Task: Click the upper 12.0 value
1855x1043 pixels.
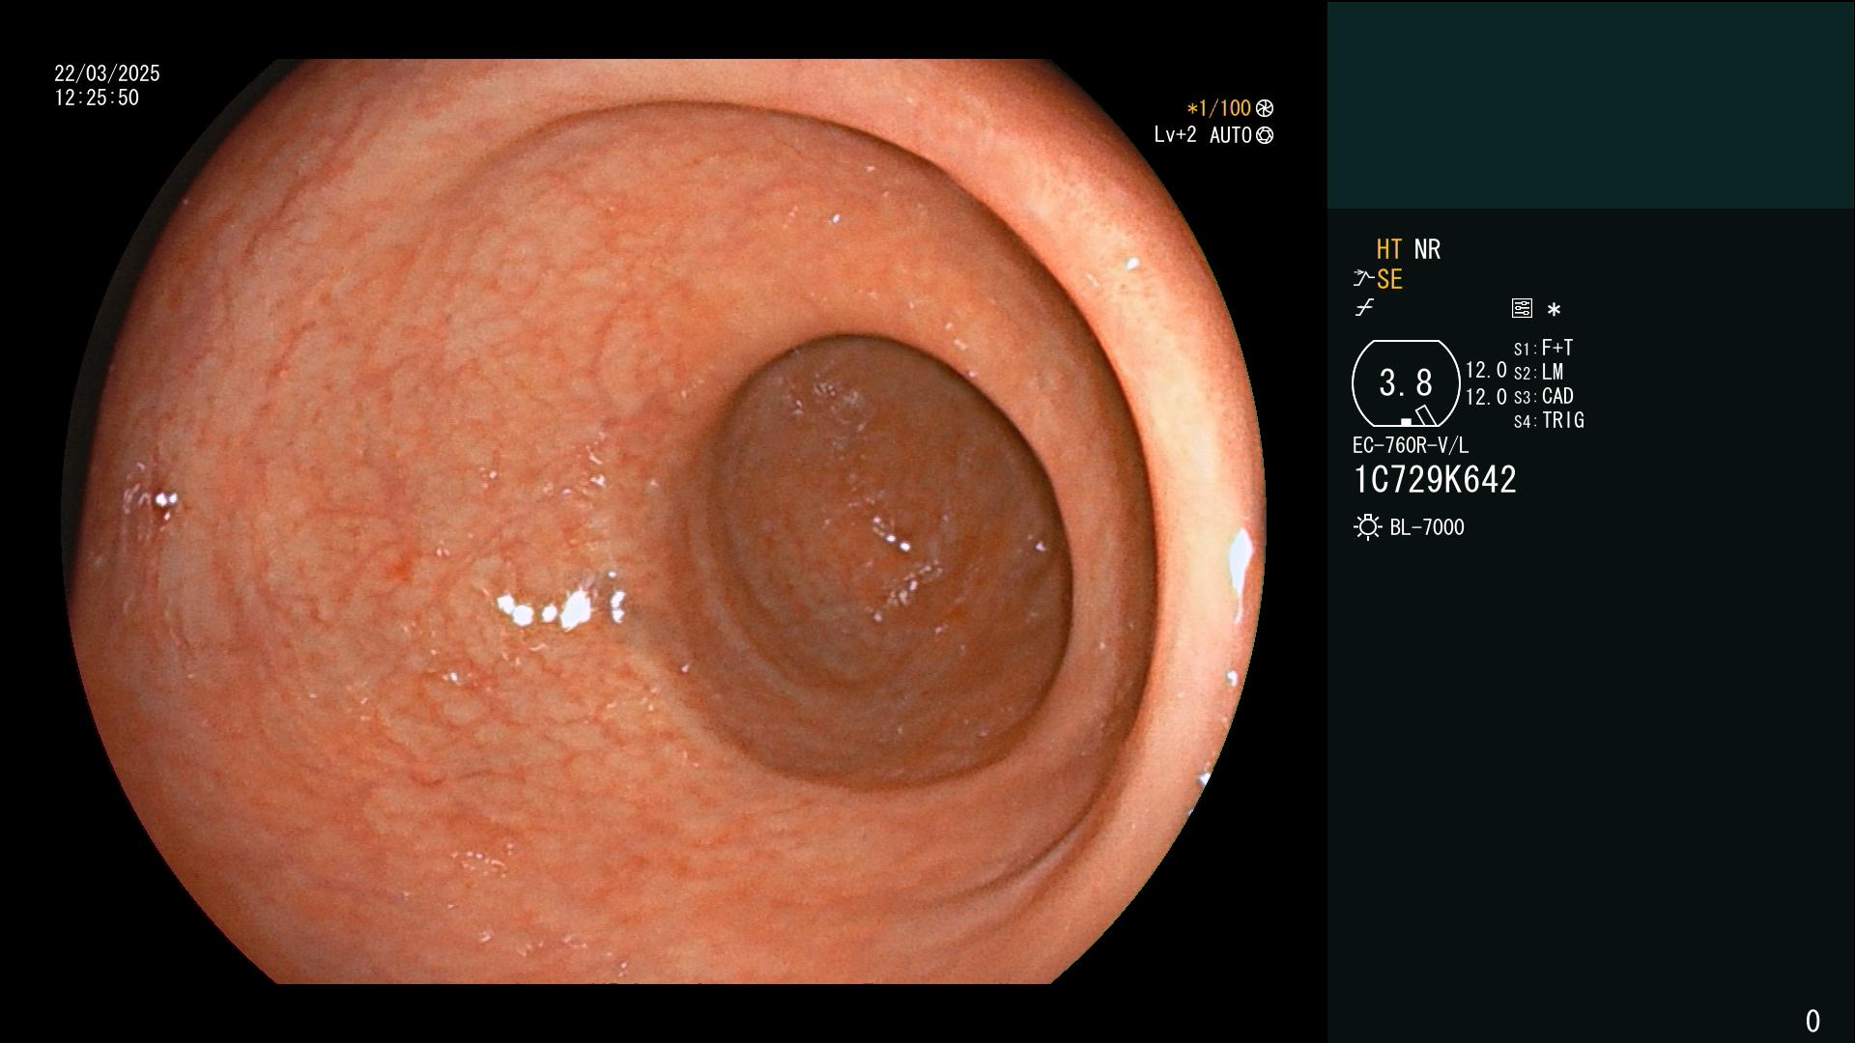Action: (x=1486, y=370)
